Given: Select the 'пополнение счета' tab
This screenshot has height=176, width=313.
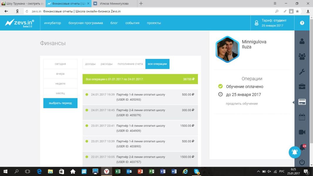Looking at the screenshot, I should (130, 64).
